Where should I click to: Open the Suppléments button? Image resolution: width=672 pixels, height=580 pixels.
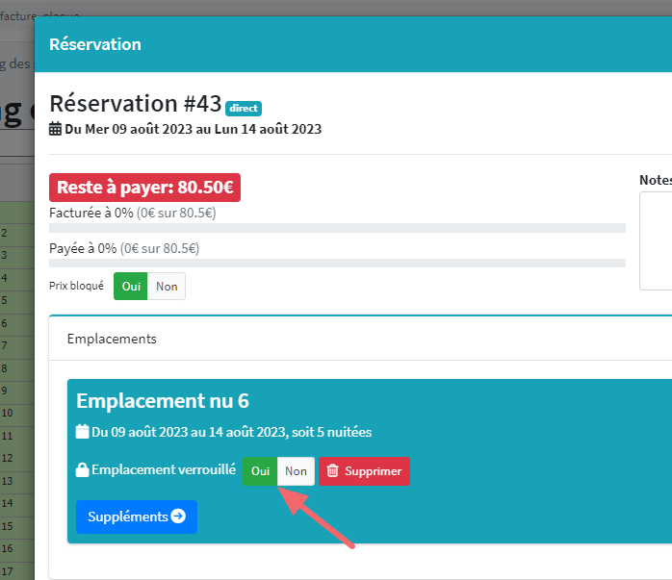(x=136, y=517)
